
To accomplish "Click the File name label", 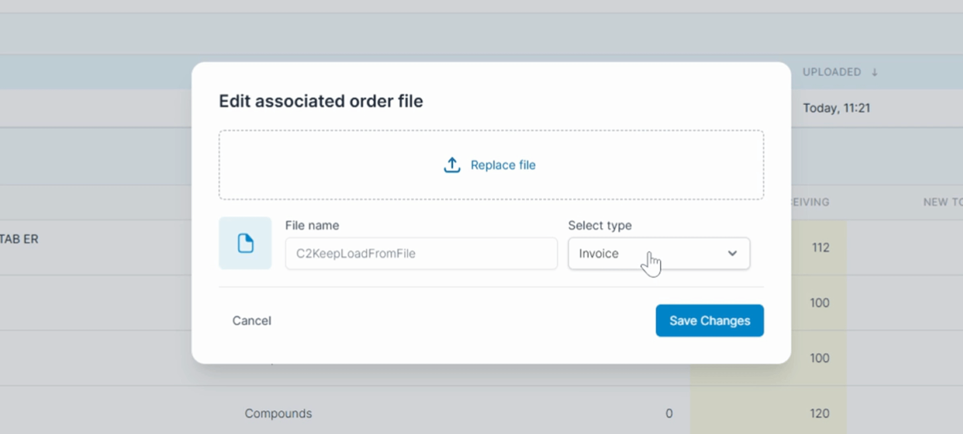I will coord(312,225).
